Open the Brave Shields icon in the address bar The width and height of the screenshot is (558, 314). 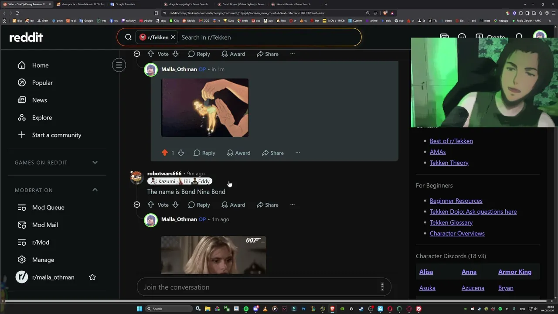click(x=385, y=13)
